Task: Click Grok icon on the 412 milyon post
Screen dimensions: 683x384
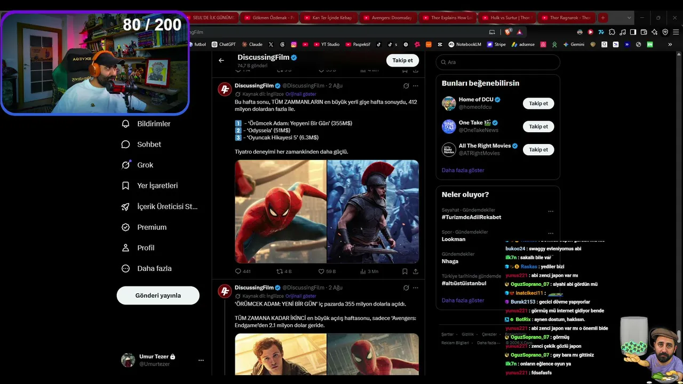Action: pyautogui.click(x=406, y=86)
